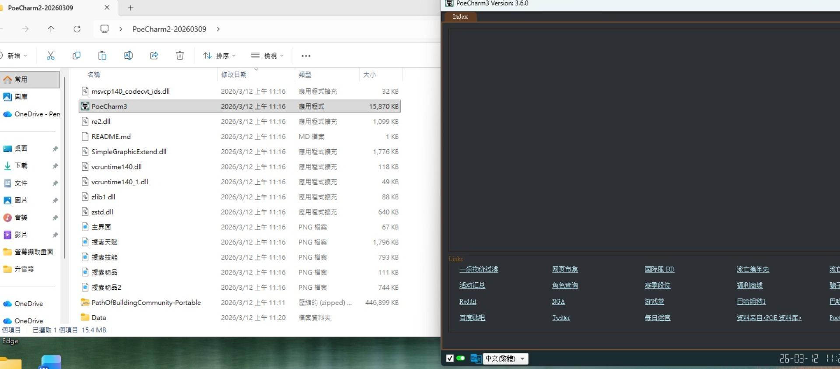Switch to the Index tab in PoeCharm3
This screenshot has height=369, width=840.
(460, 17)
